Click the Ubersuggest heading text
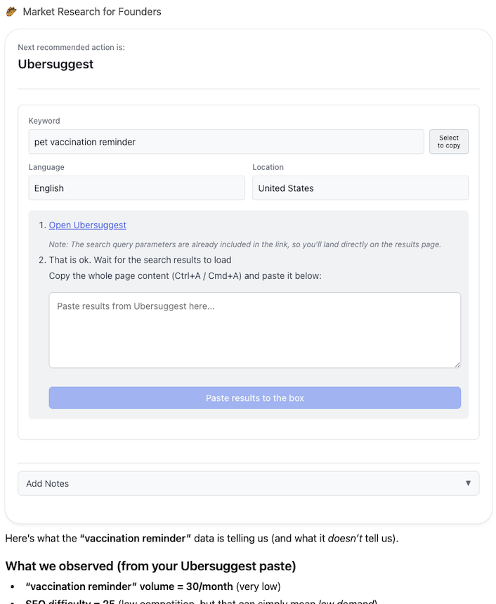 (x=56, y=65)
